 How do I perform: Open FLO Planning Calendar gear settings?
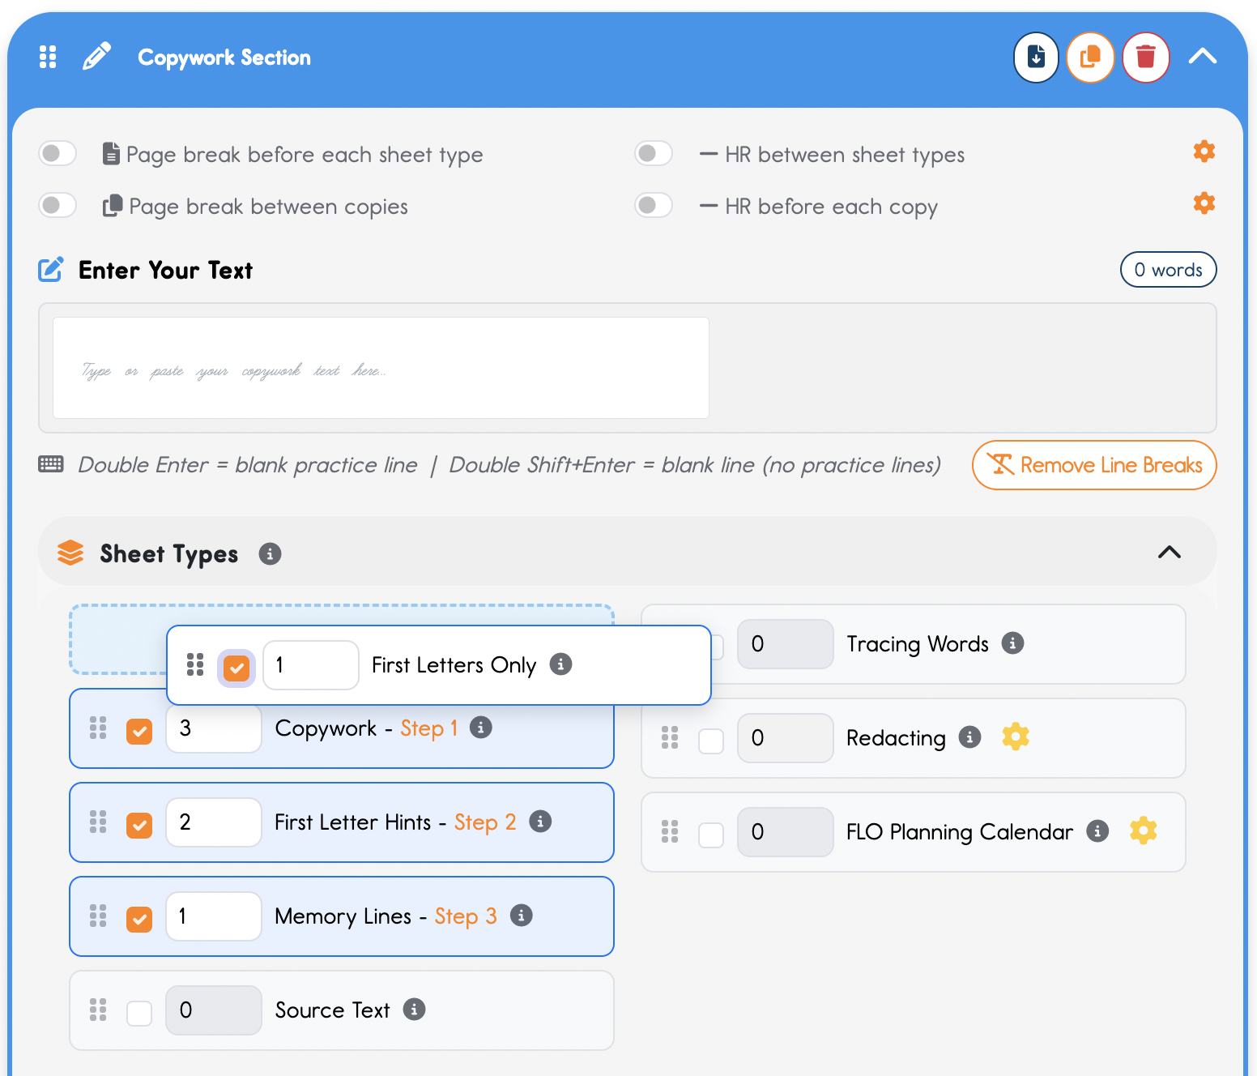coord(1143,830)
